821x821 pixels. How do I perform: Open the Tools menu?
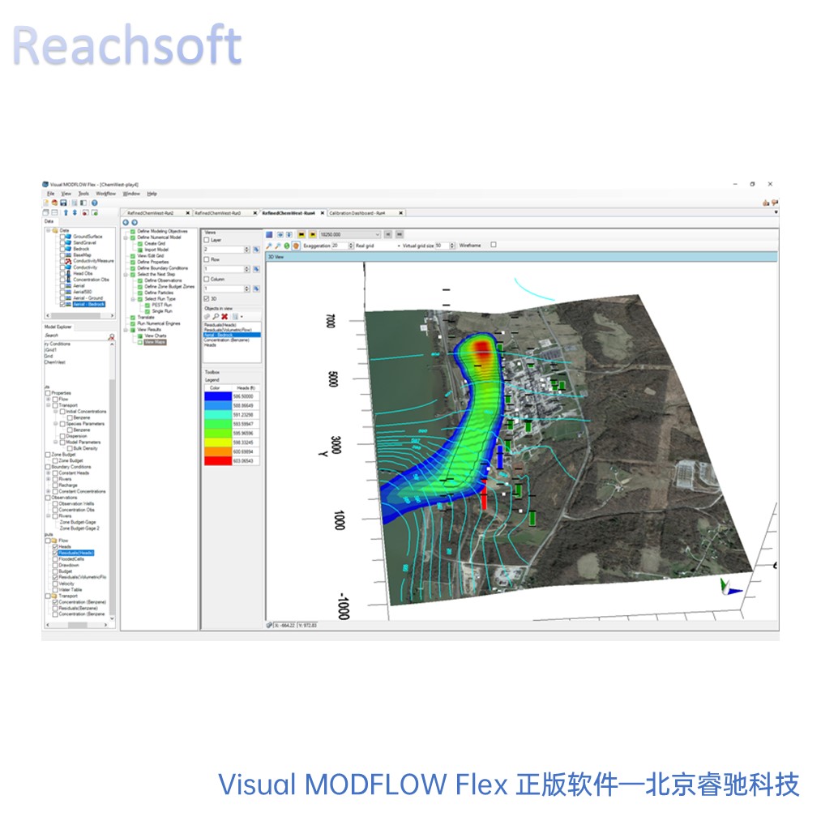tap(83, 194)
